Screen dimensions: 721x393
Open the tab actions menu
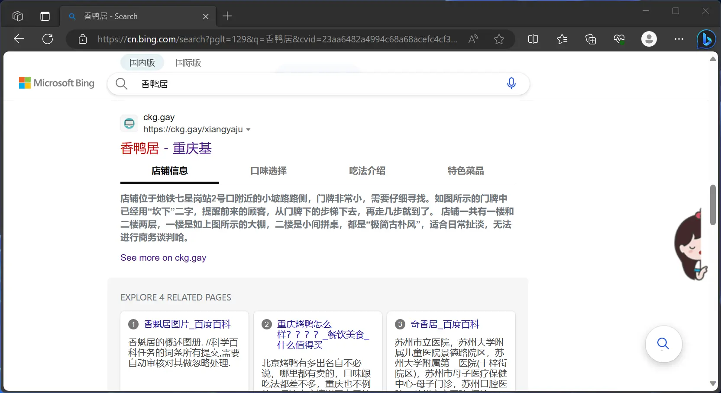click(x=45, y=16)
